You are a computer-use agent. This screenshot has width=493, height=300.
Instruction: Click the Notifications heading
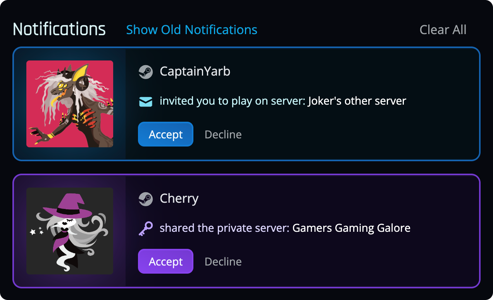click(59, 29)
